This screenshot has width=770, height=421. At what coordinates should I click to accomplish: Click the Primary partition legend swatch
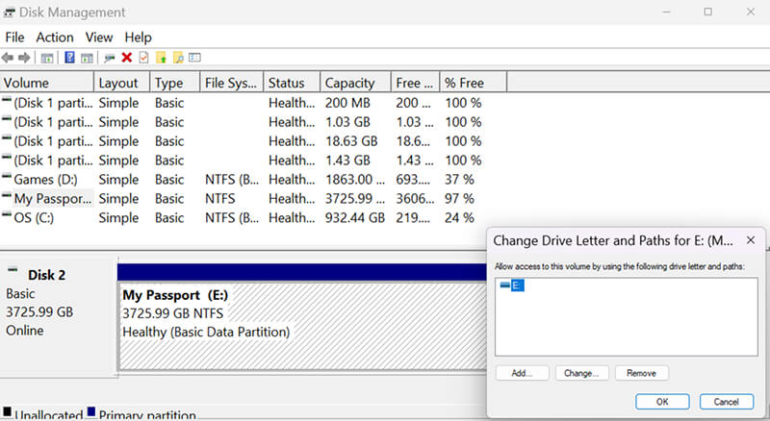pos(91,411)
